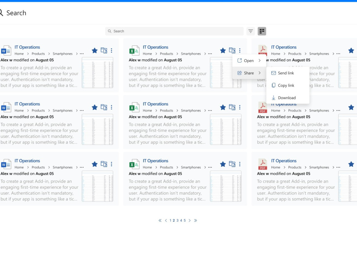The image size is (357, 268).
Task: Jump to first page with the double-left arrows
Action: coord(160,220)
